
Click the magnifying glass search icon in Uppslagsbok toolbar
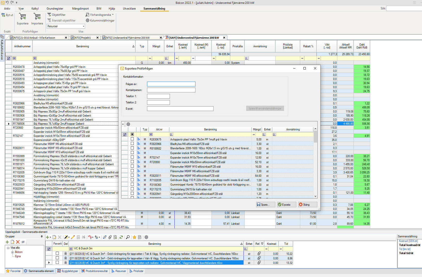coord(128,237)
